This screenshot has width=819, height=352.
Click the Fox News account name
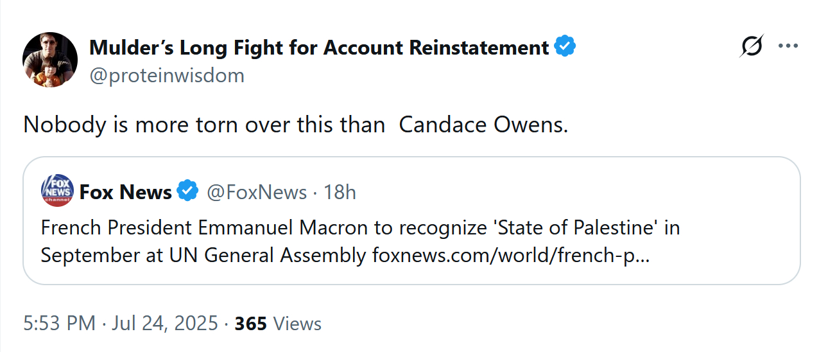(x=126, y=191)
